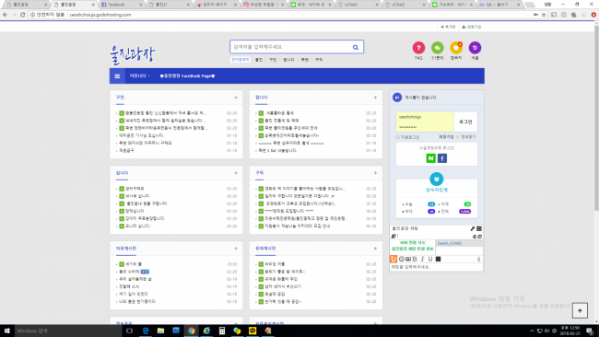Open the red FAQ shortcut icon
Image resolution: width=599 pixels, height=337 pixels.
click(418, 48)
